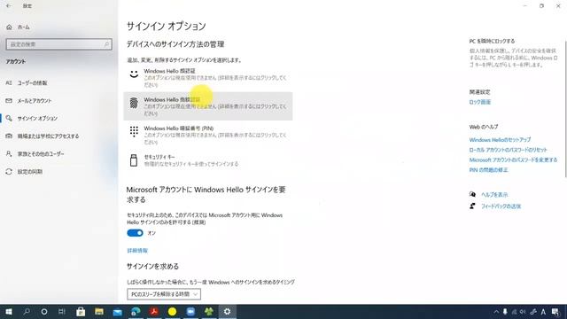Switch to Microsoft Edge on the taskbar
The image size is (567, 319).
tap(136, 311)
